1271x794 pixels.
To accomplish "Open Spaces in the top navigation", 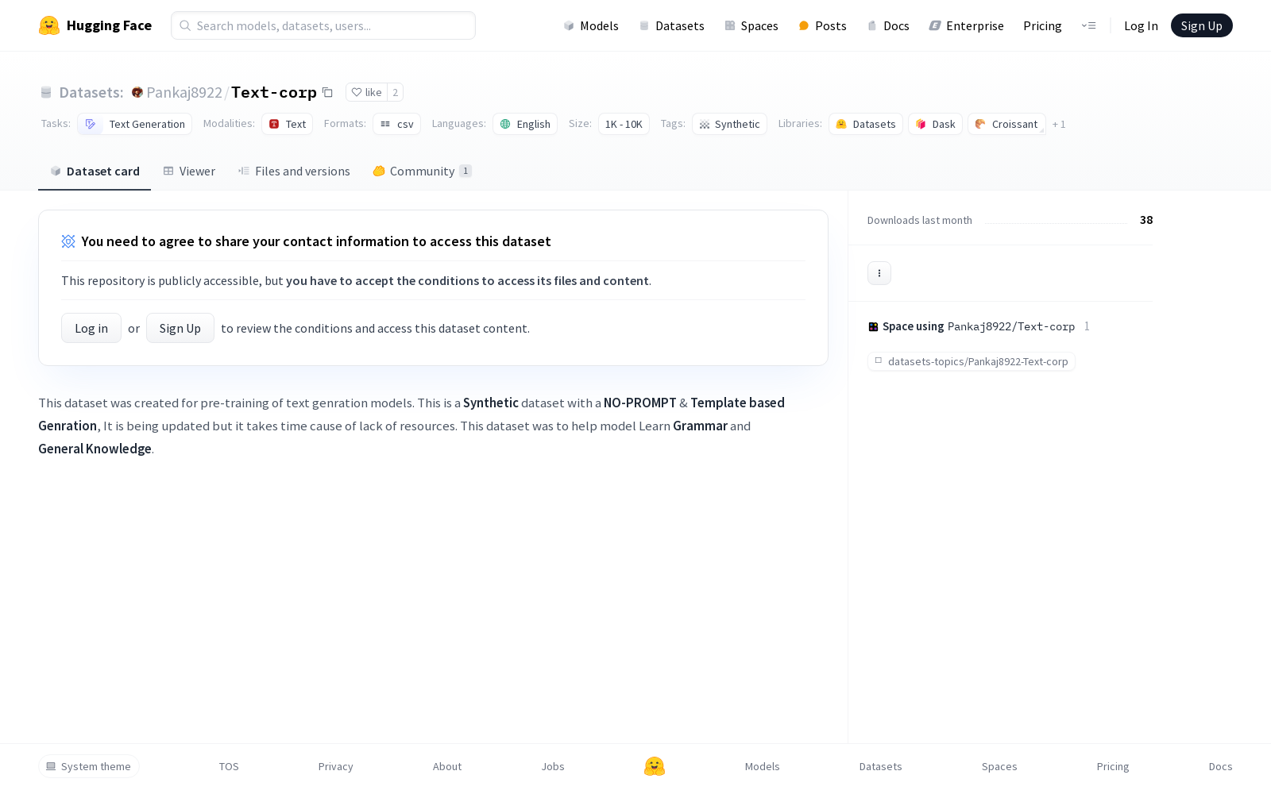I will 751,25.
